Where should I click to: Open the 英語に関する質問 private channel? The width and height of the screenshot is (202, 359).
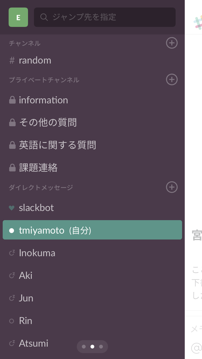(92, 145)
